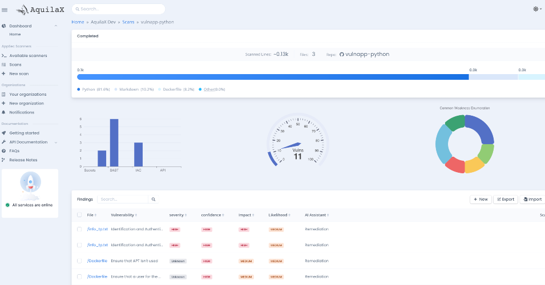Click the rocket illustration in sidebar
The image size is (545, 285).
tap(30, 185)
